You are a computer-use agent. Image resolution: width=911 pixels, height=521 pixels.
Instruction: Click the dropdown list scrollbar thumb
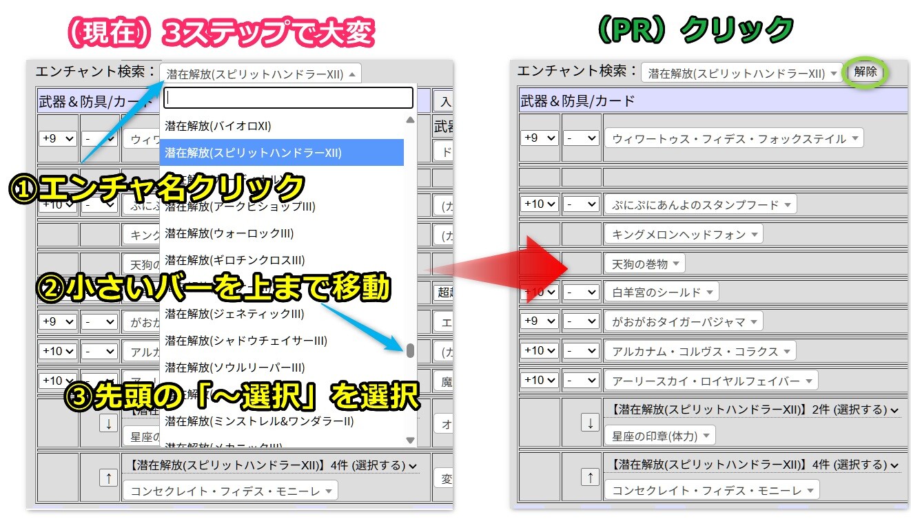[x=410, y=351]
